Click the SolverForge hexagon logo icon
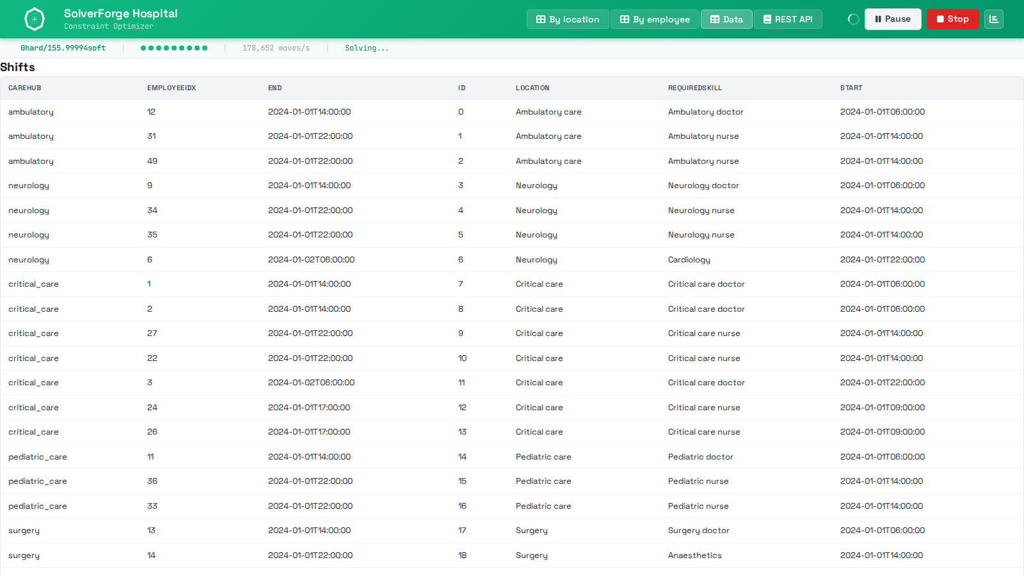Image resolution: width=1024 pixels, height=576 pixels. (35, 19)
